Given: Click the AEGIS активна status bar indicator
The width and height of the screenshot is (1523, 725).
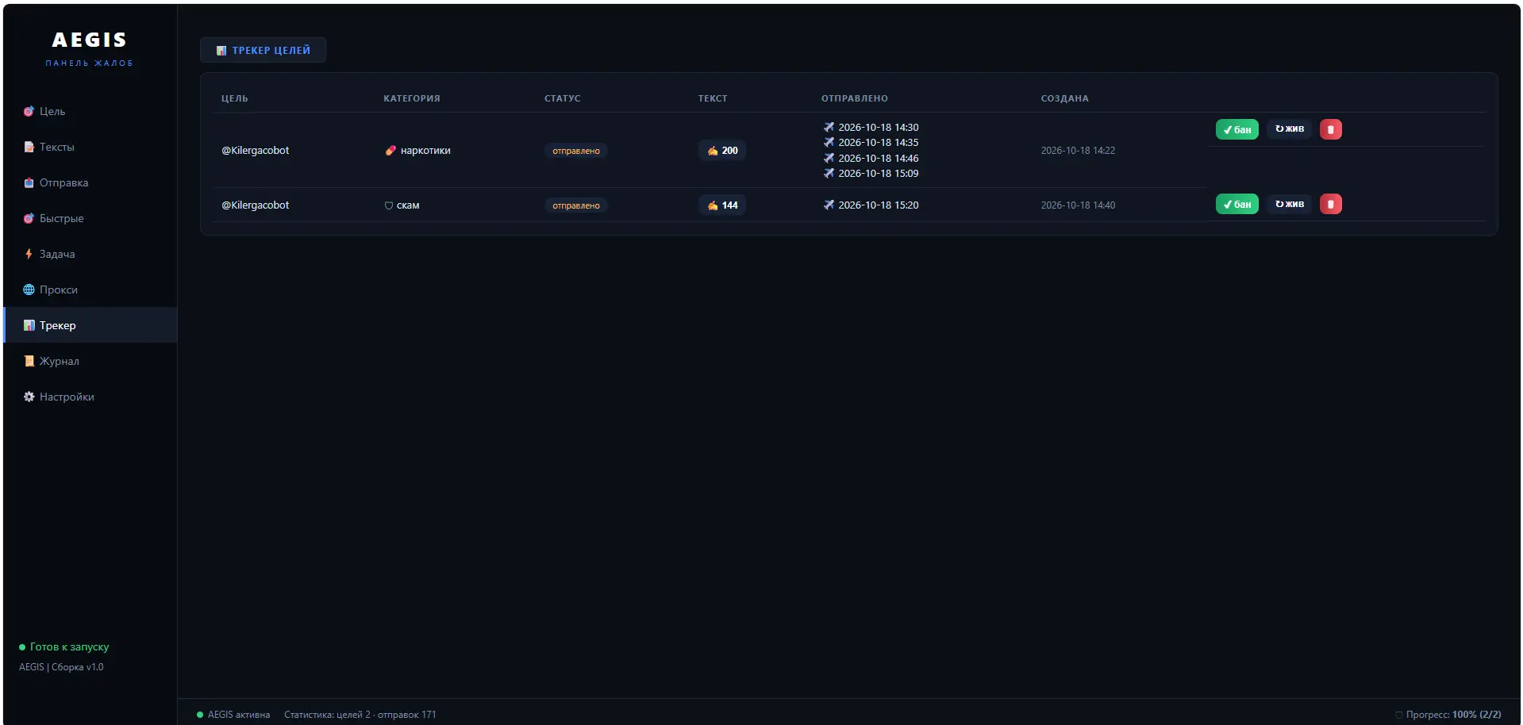Looking at the screenshot, I should [x=233, y=715].
